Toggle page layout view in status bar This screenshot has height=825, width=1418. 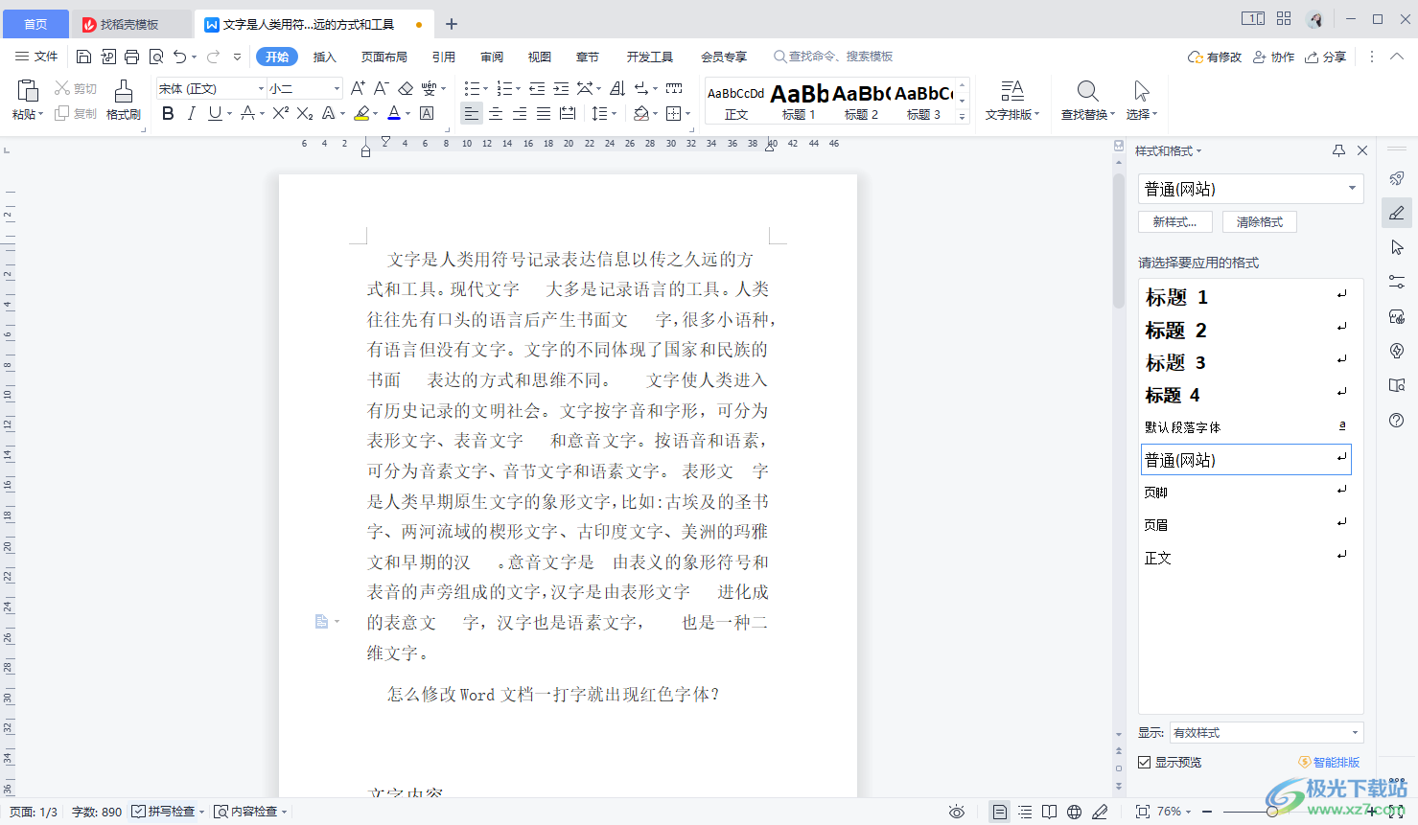pos(1000,812)
